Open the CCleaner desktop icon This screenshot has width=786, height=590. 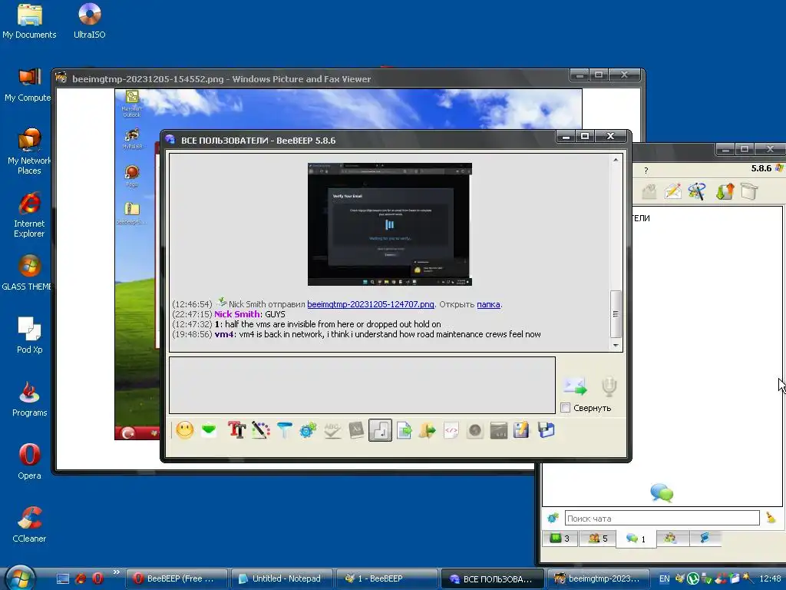tap(30, 524)
